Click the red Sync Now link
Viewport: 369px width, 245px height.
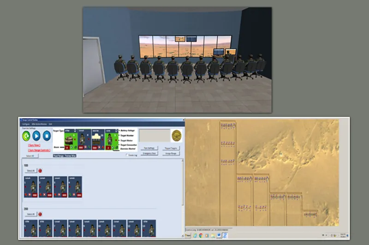coord(34,145)
